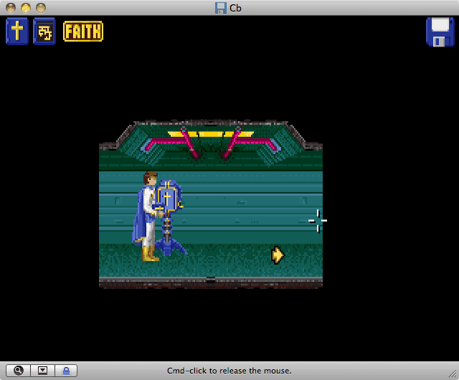The height and width of the screenshot is (380, 459).
Task: Open the maze map icon
Action: 44,31
